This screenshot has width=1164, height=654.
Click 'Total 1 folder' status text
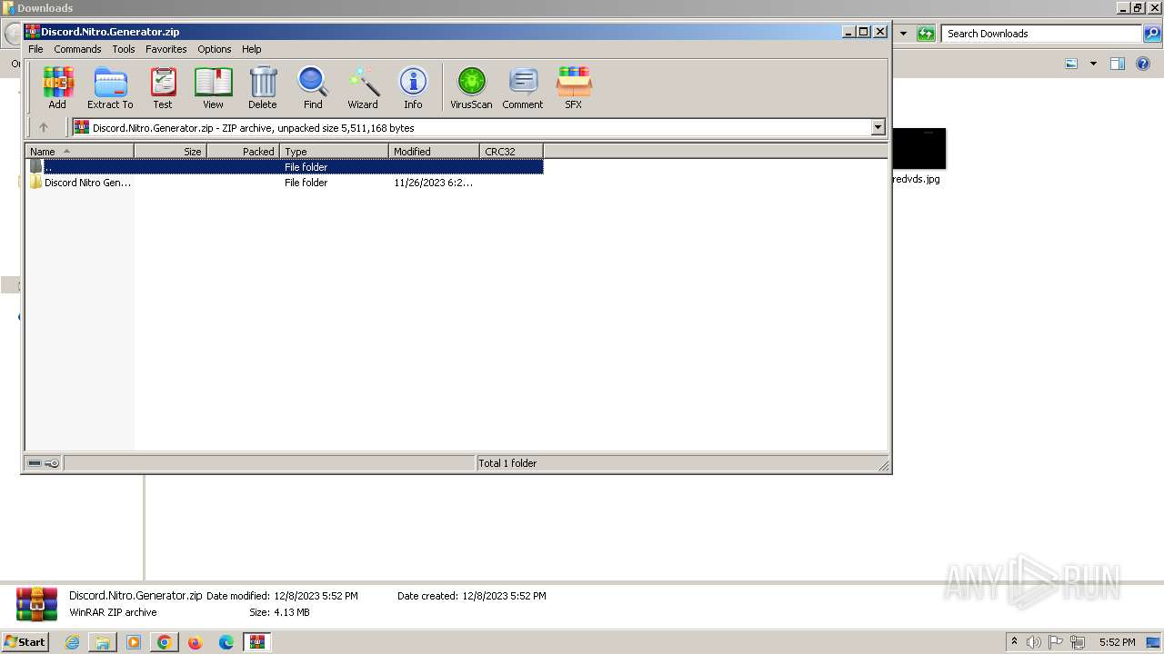[x=507, y=463]
